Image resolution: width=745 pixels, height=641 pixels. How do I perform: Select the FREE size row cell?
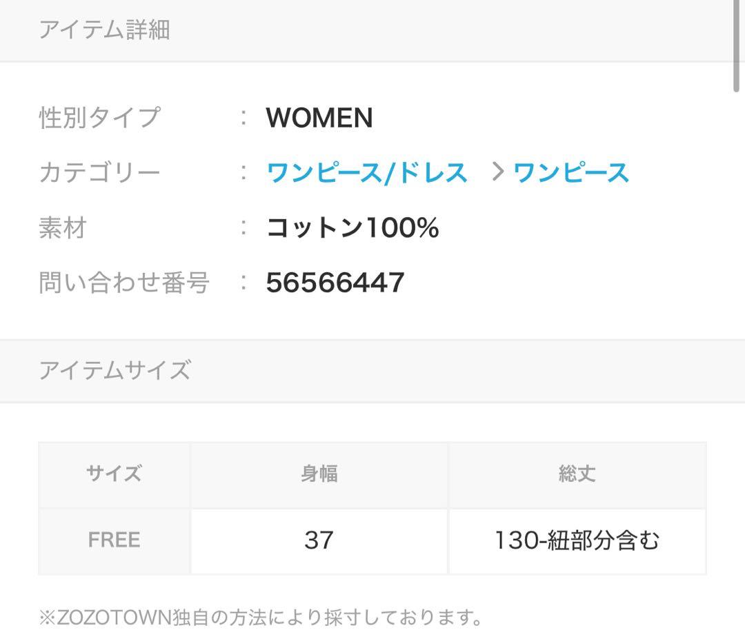(115, 540)
